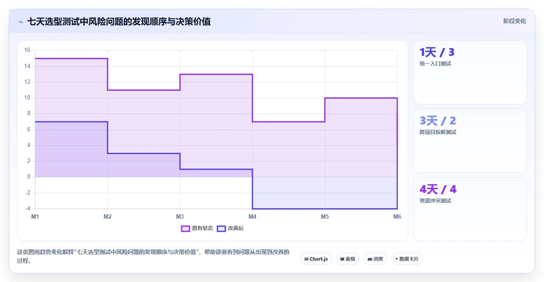
Task: Click the M4 x-axis label
Action: (252, 217)
